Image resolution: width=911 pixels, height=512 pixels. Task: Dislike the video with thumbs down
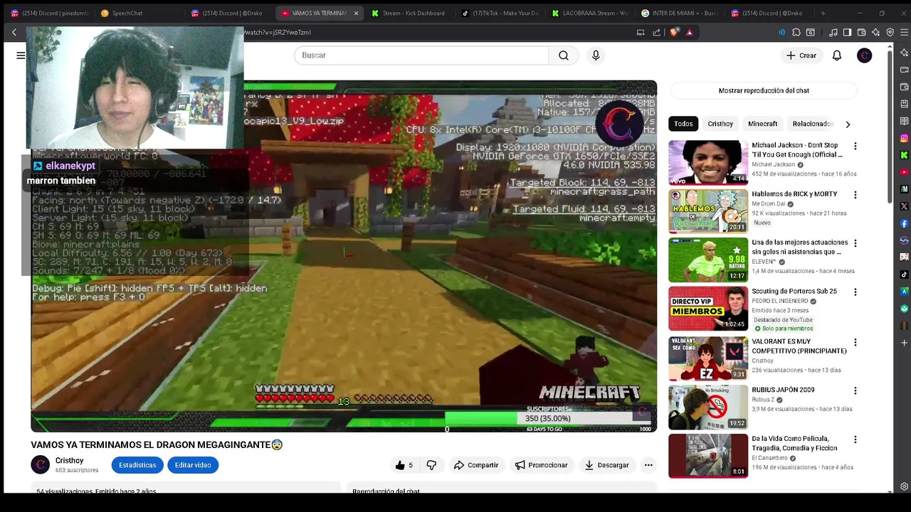(x=431, y=465)
